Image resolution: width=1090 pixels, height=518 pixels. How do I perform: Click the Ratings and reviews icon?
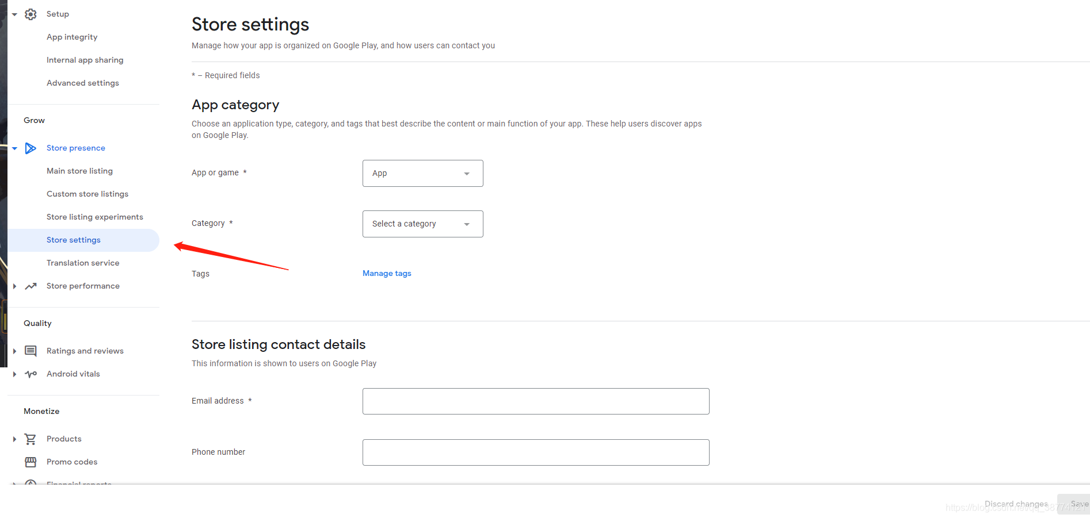click(31, 351)
